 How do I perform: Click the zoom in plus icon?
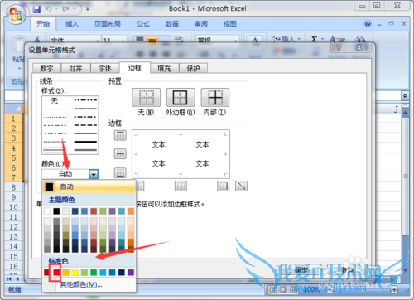[394, 289]
